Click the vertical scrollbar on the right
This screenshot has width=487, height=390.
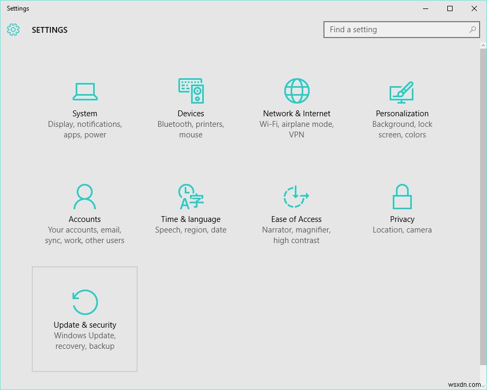click(x=483, y=211)
